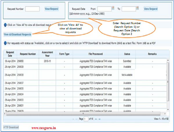Click View Request next to Request Number
Viewport: 174px width, 132px height.
[x=51, y=9]
